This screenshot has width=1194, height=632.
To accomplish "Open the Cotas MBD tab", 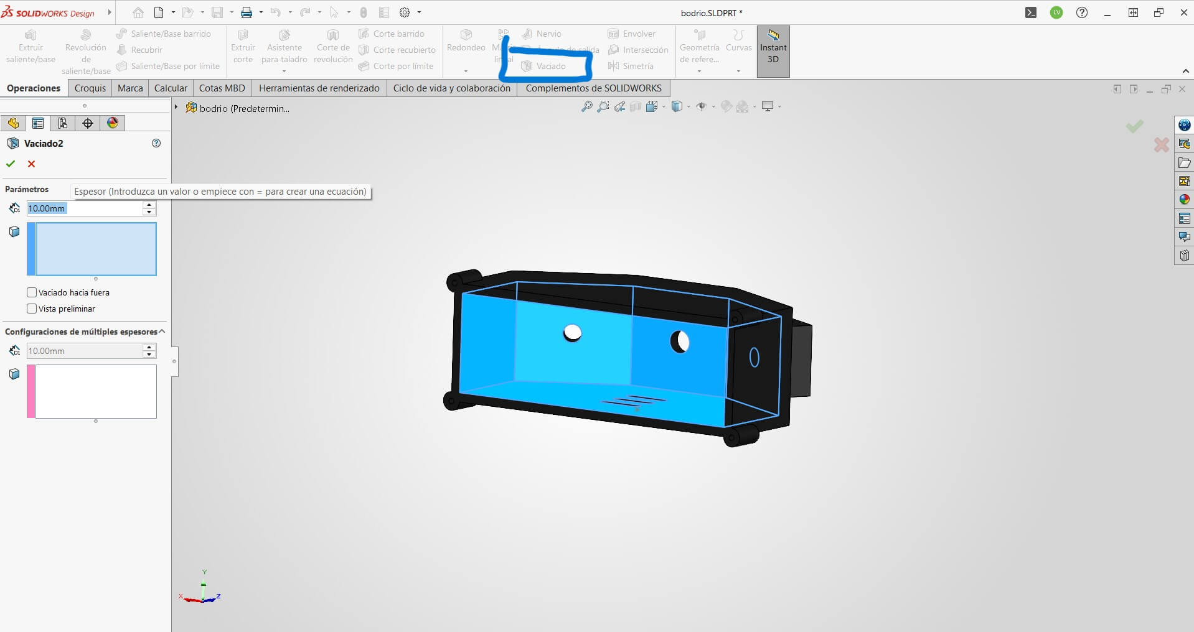I will 222,88.
